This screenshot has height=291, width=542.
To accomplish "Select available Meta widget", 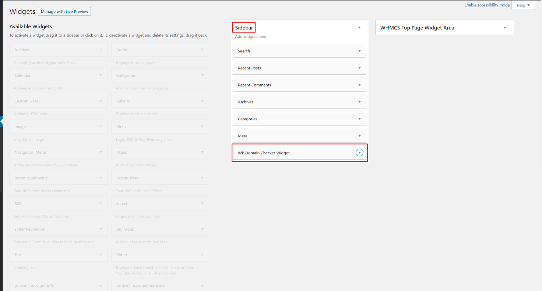I will pos(160,127).
